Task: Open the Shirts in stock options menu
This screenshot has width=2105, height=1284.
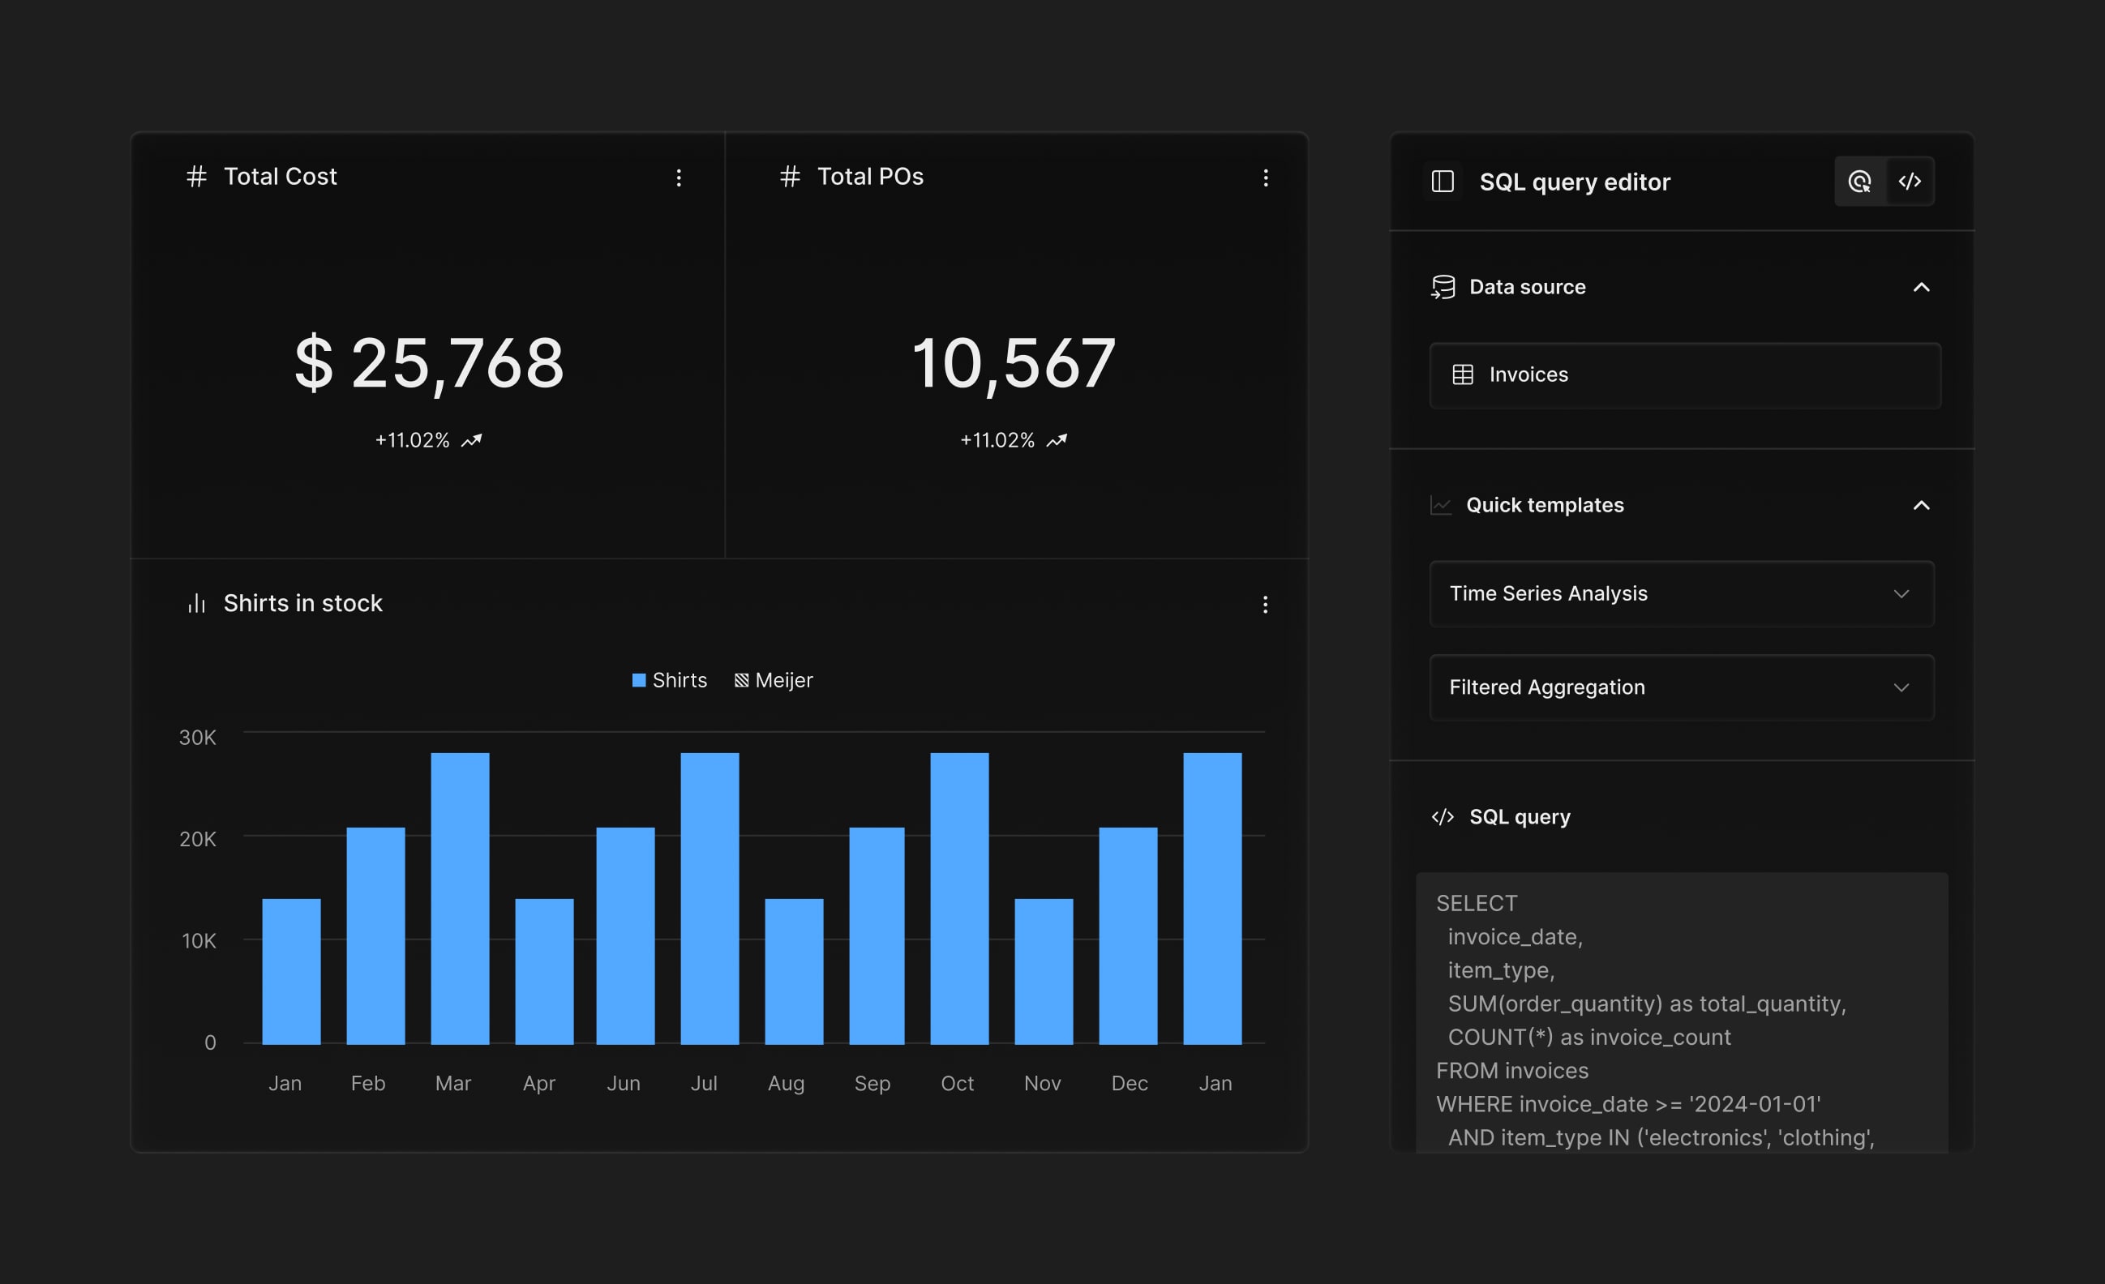Action: (1264, 605)
